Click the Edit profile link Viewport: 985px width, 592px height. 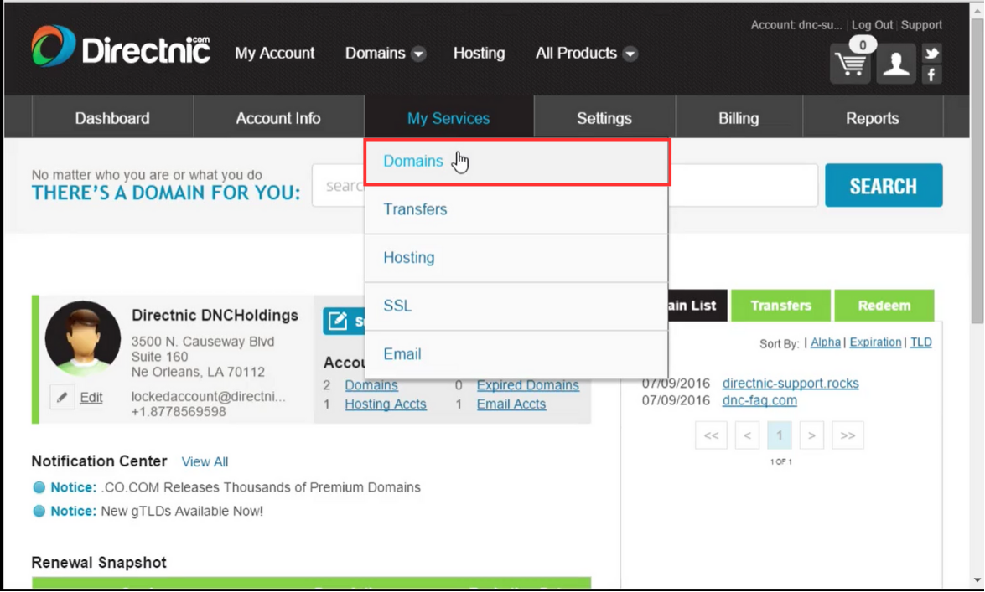click(91, 398)
